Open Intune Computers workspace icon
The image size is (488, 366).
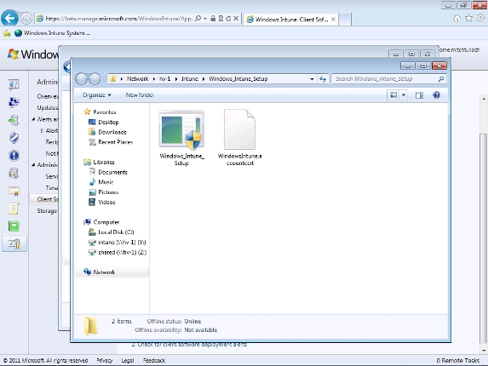[14, 102]
